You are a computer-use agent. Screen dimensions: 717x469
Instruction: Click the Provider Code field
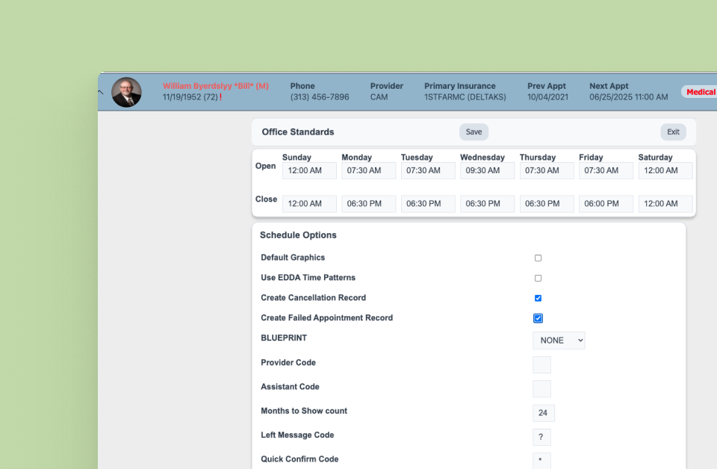(541, 364)
